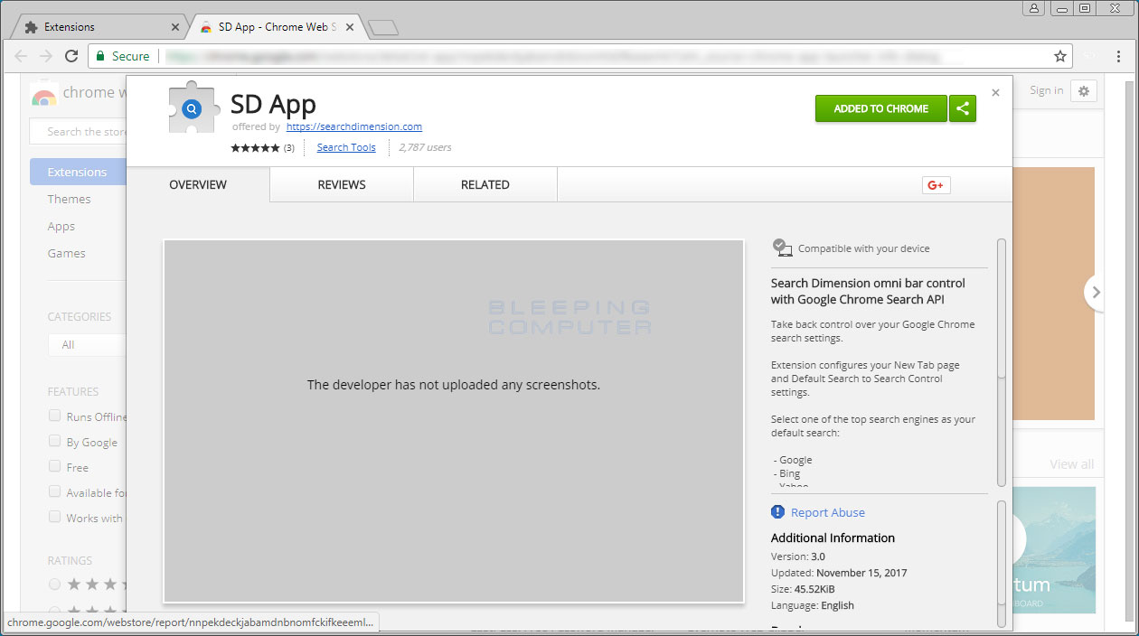Click the Search Tools category link

tap(346, 148)
